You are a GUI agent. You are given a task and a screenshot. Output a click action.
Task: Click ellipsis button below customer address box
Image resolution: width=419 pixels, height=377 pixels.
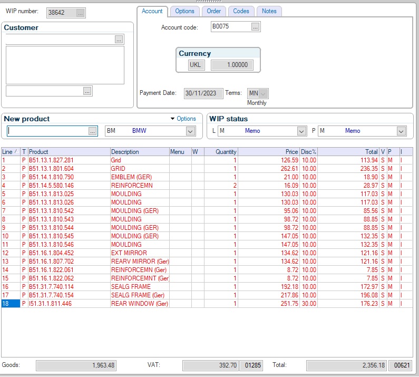pos(87,91)
